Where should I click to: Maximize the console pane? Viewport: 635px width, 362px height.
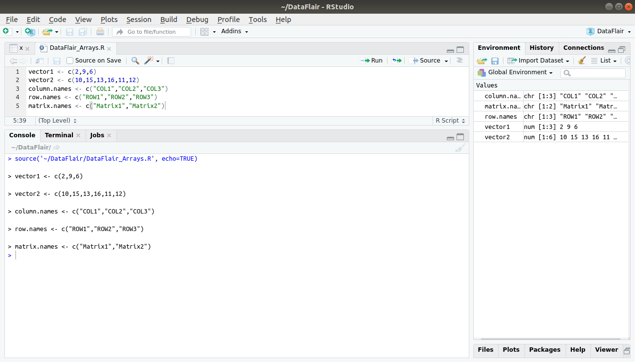click(460, 137)
